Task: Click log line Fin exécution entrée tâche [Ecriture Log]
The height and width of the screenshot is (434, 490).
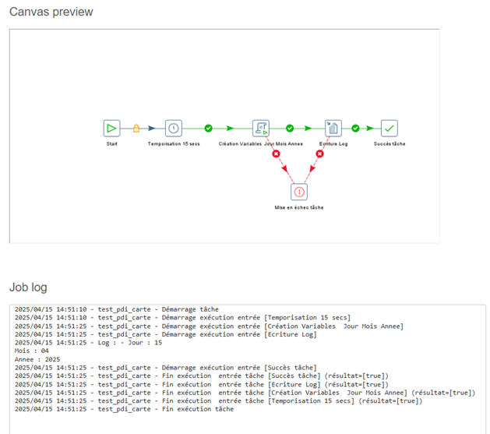Action: [x=202, y=384]
